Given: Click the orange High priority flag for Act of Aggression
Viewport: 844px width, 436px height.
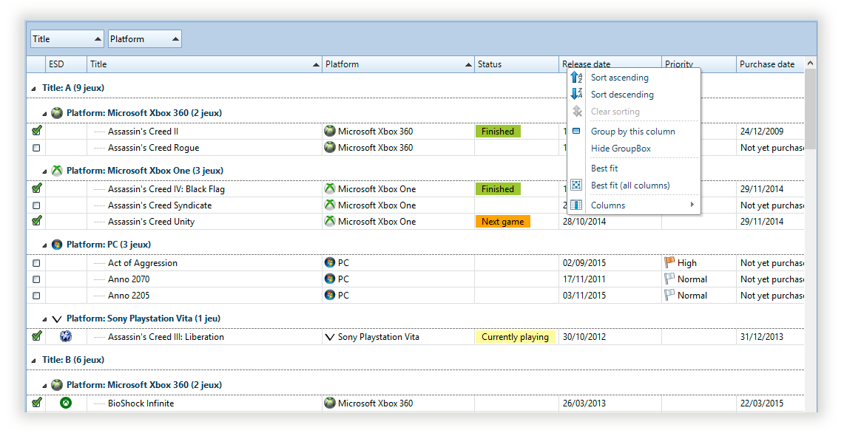Looking at the screenshot, I should [x=669, y=262].
